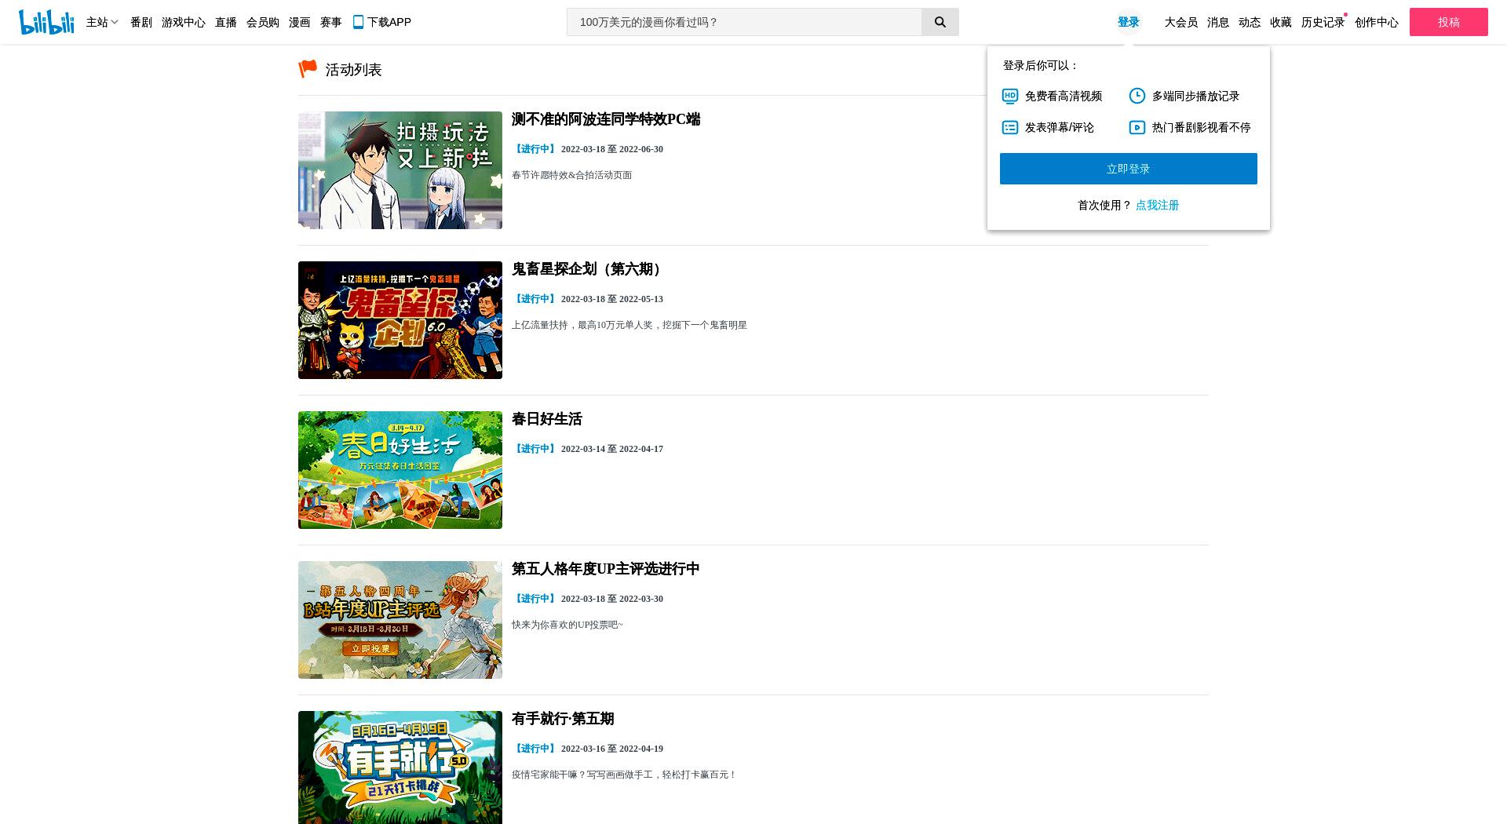Open the 赛事 nav item

tap(331, 22)
